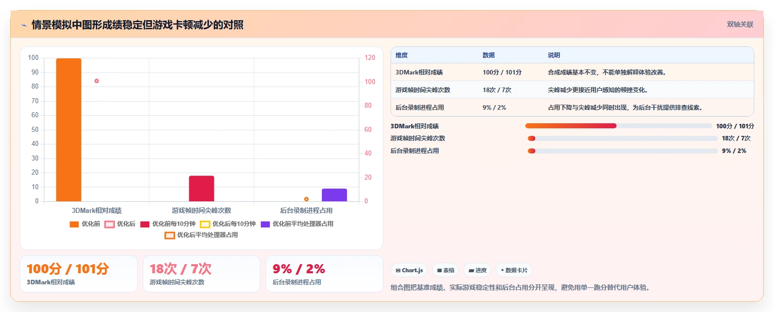Select the 表格 chip
Viewport: 774px width, 312px height.
(446, 270)
